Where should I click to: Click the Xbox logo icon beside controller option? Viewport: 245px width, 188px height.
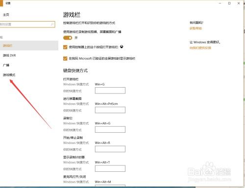(x=122, y=47)
